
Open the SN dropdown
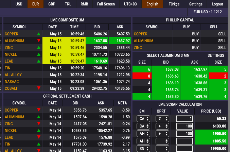coord(143,149)
